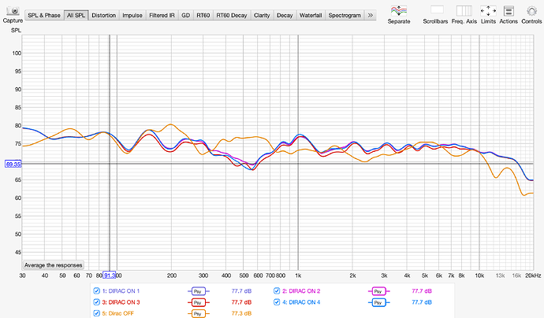Click the Average the responses button
544x318 pixels.
point(53,265)
